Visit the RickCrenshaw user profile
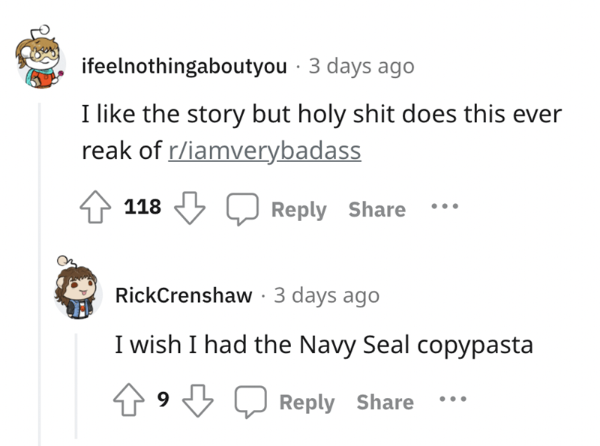The width and height of the screenshot is (600, 446). pos(184,295)
